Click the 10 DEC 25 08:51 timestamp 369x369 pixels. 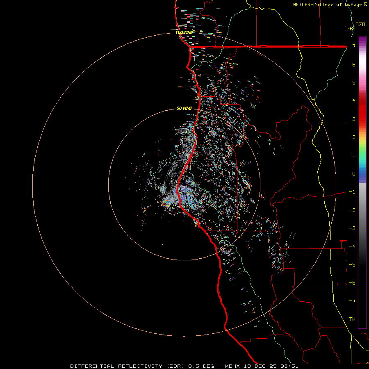(x=271, y=366)
